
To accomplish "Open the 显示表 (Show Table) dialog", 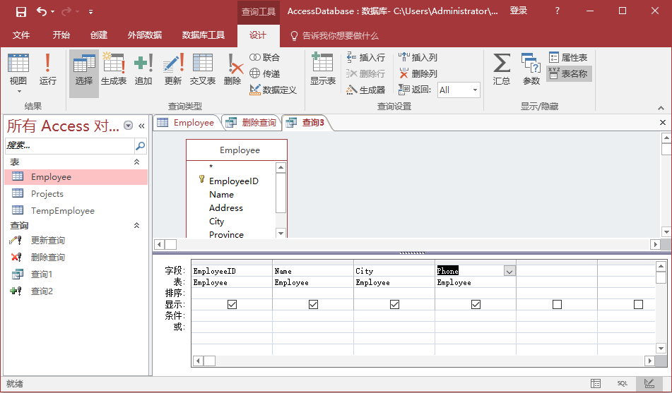I will (x=322, y=70).
